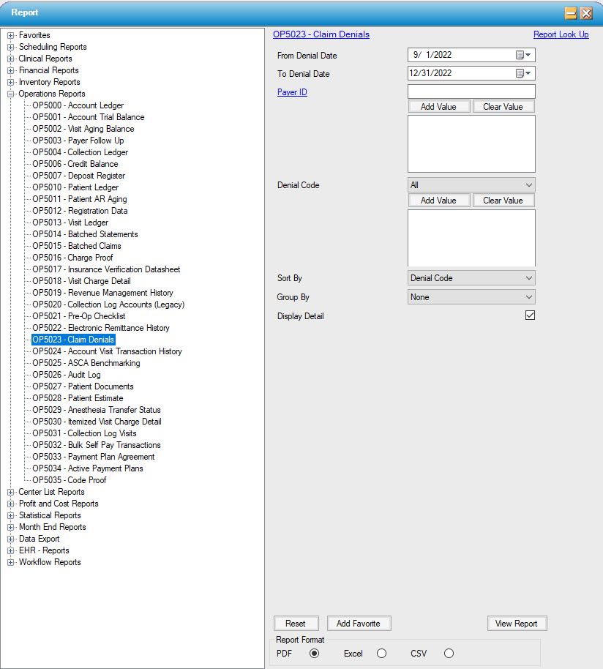This screenshot has height=669, width=603.
Task: Uncheck the Display Detail checkbox
Action: pyautogui.click(x=531, y=315)
